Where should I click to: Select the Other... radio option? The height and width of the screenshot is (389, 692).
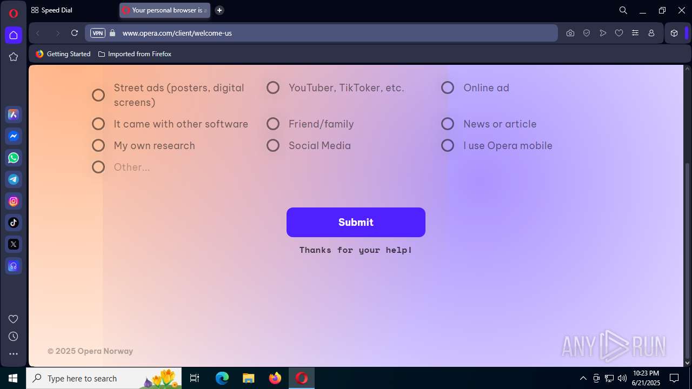(98, 167)
